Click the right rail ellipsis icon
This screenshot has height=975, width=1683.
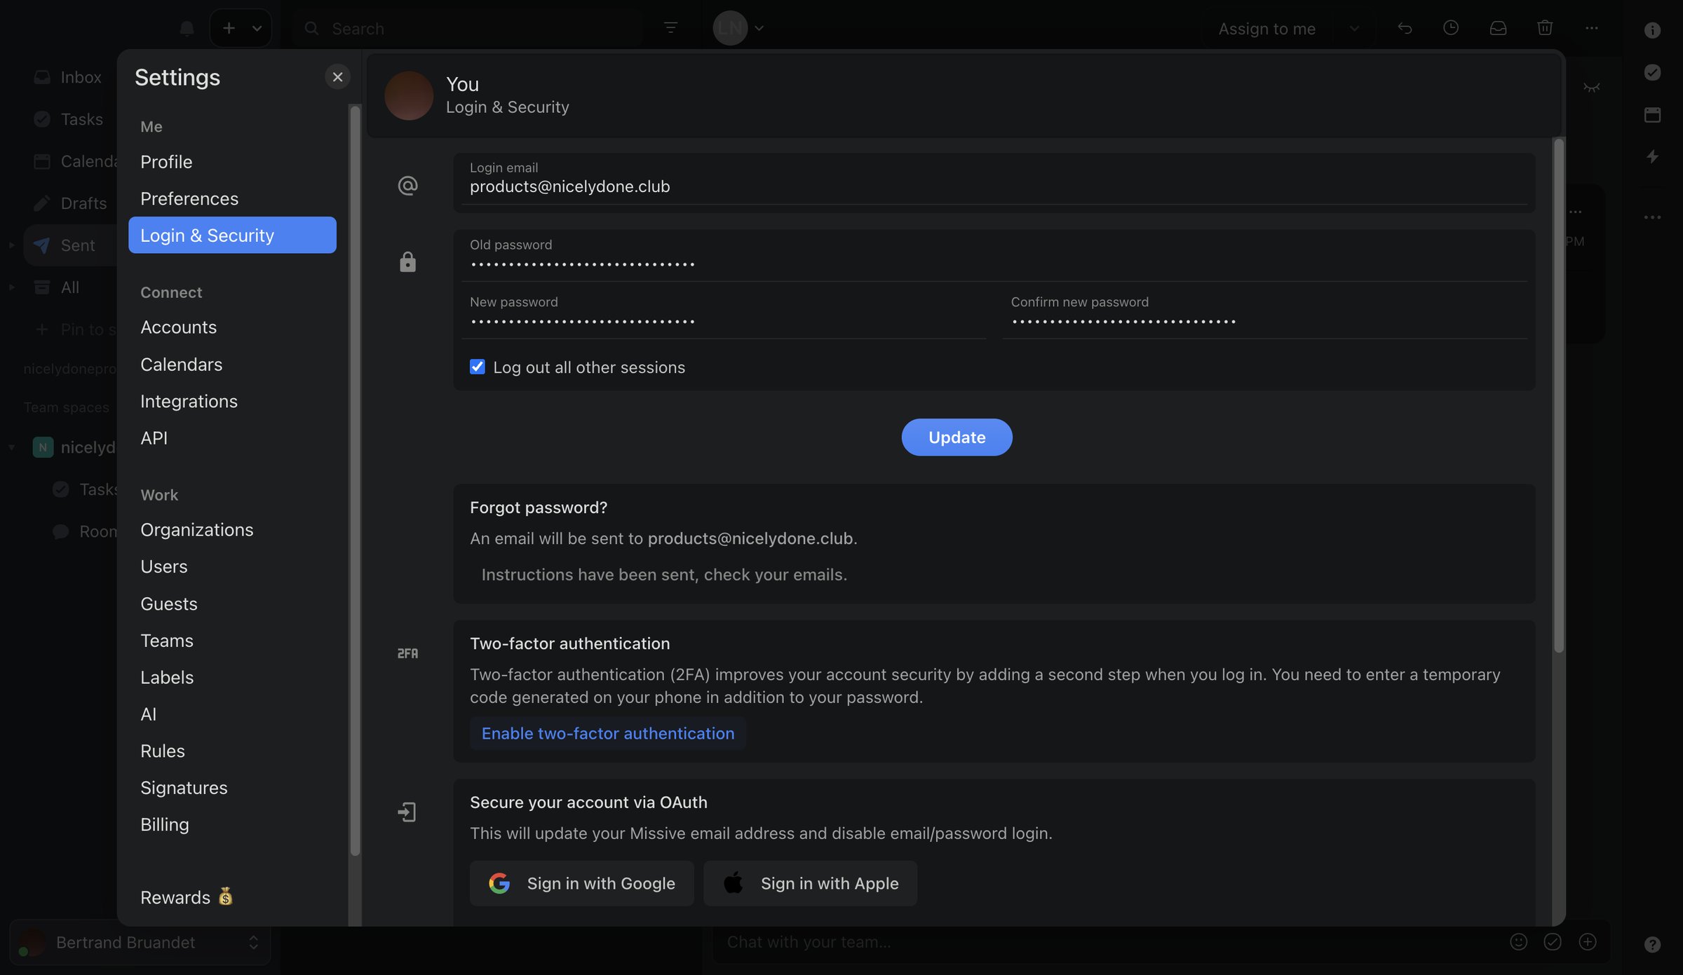[x=1653, y=217]
